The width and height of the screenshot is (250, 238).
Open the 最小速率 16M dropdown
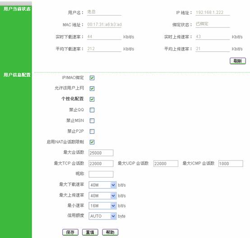[x=102, y=206]
